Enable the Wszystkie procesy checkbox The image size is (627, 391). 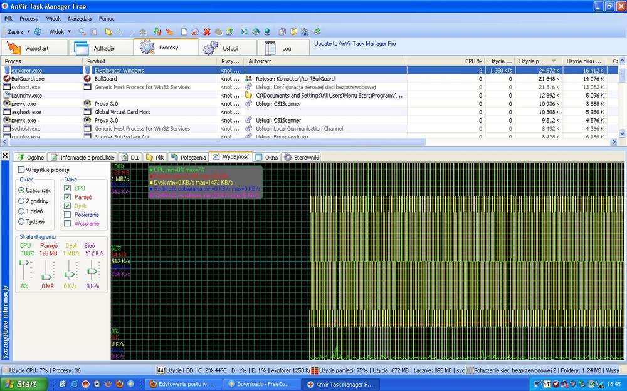pos(21,170)
